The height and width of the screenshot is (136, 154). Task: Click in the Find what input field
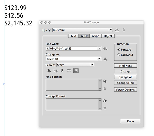72,48
